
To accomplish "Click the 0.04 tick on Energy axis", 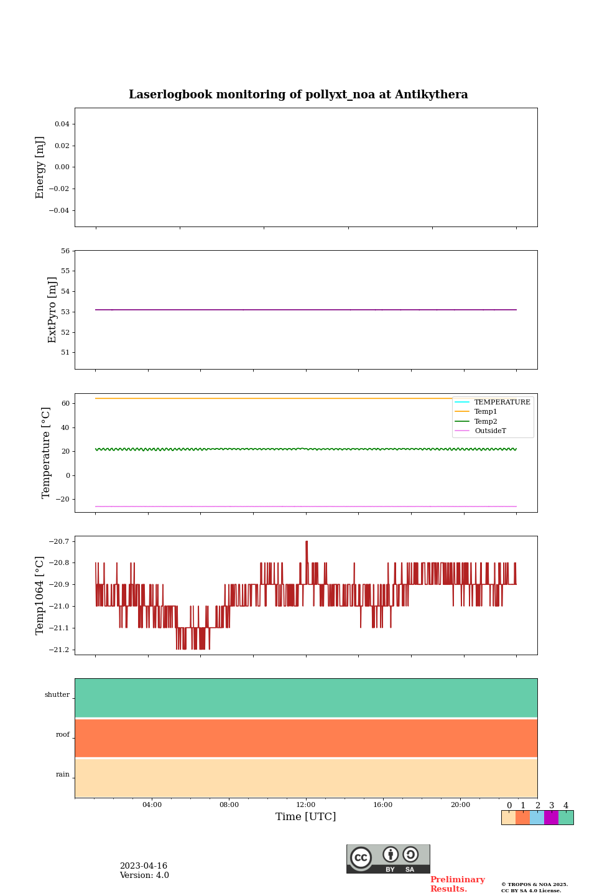I will (x=62, y=124).
